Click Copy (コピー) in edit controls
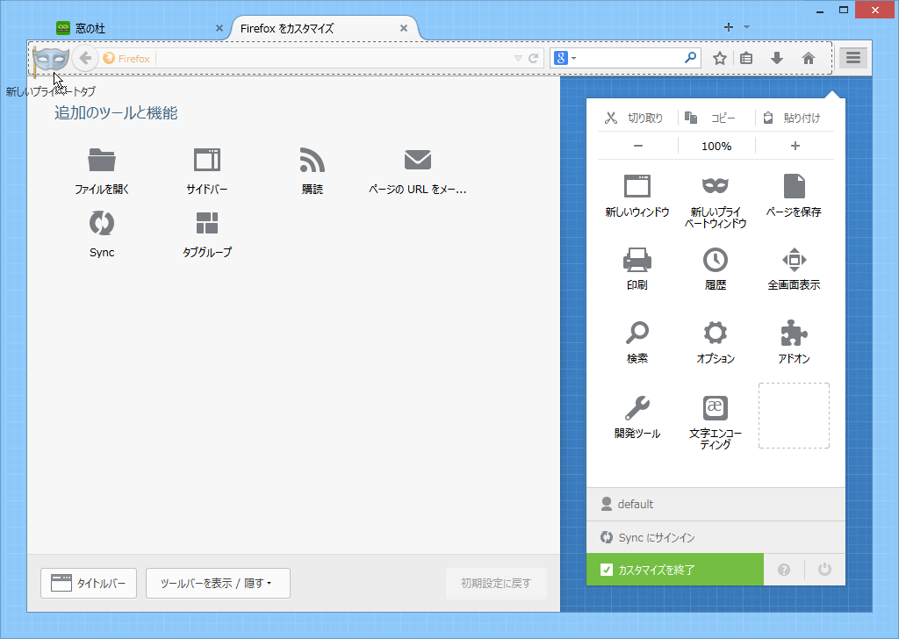The image size is (899, 639). point(716,118)
